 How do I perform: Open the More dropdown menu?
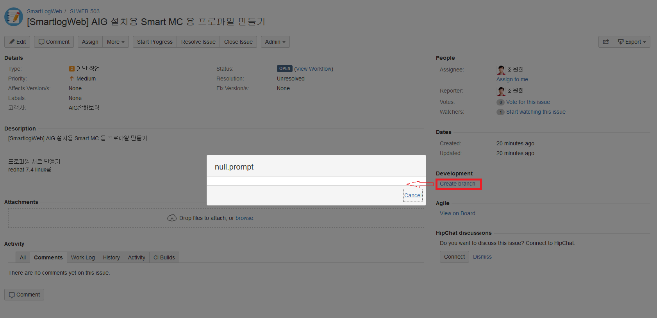(x=116, y=42)
